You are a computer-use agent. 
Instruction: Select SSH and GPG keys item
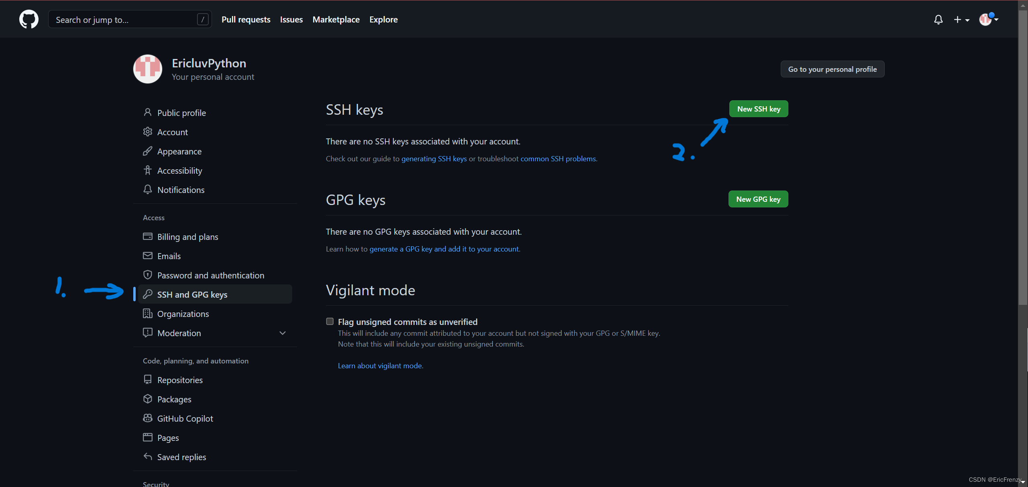tap(215, 294)
